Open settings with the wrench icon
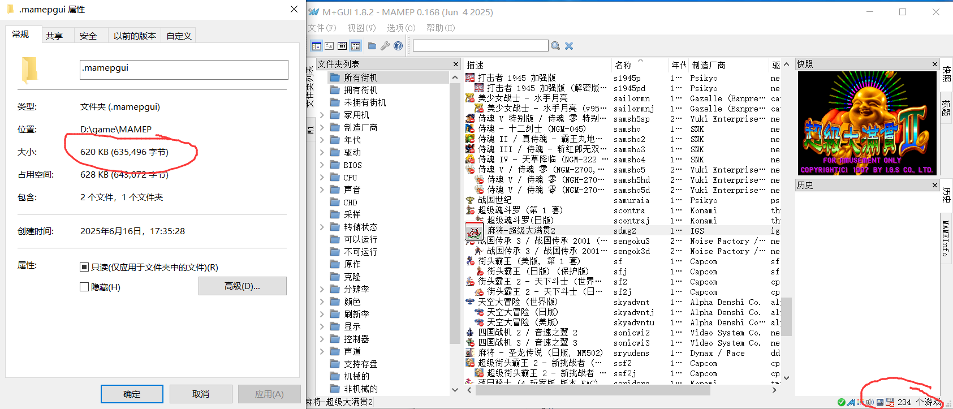Viewport: 953px width, 409px height. tap(385, 46)
